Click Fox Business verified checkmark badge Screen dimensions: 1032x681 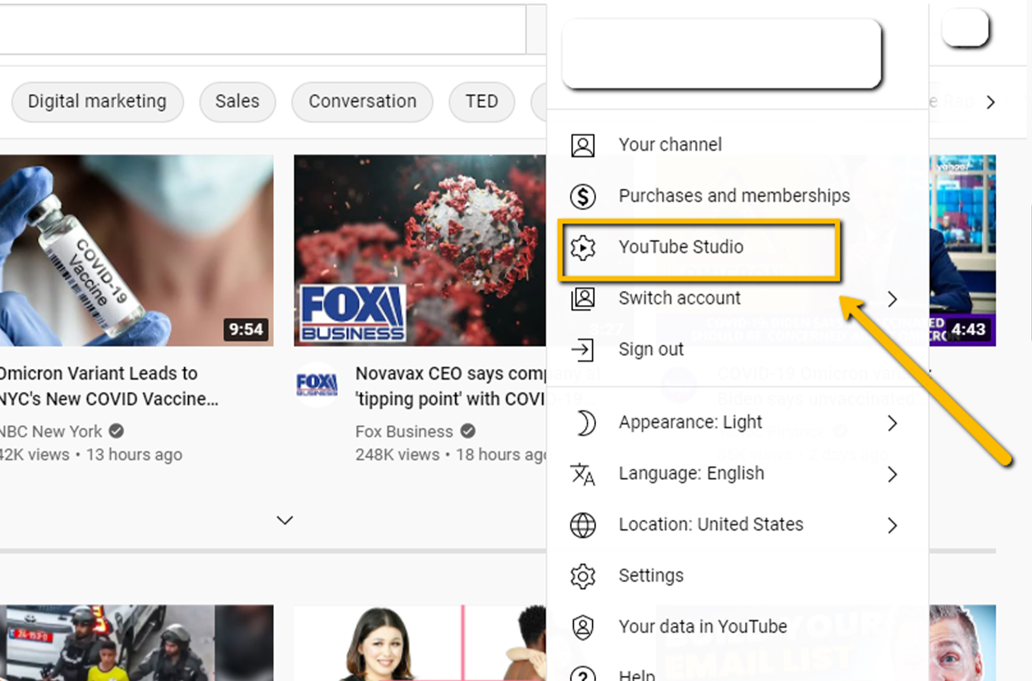468,431
